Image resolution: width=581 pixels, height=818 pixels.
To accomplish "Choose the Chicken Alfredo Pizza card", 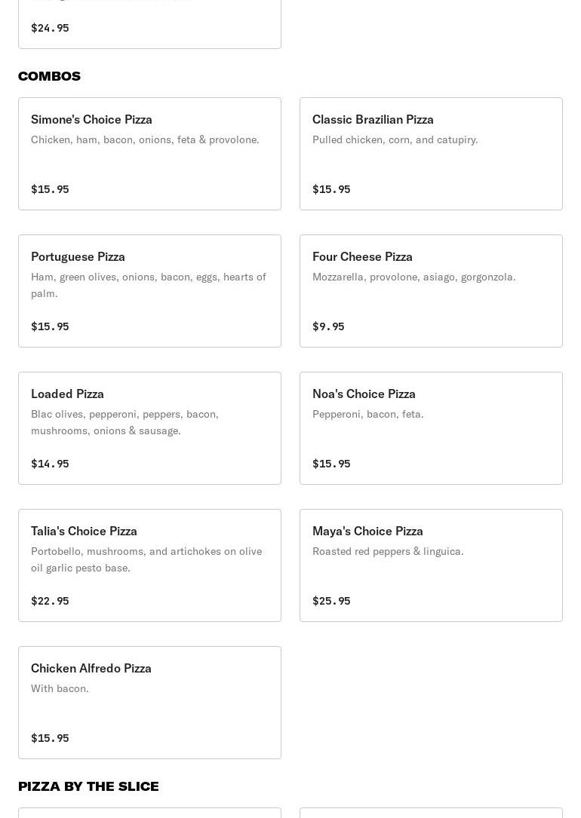I will pyautogui.click(x=149, y=703).
